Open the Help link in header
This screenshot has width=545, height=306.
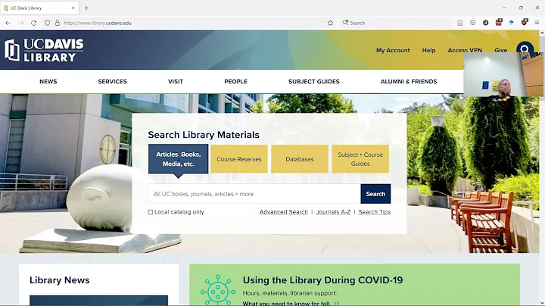(x=428, y=51)
